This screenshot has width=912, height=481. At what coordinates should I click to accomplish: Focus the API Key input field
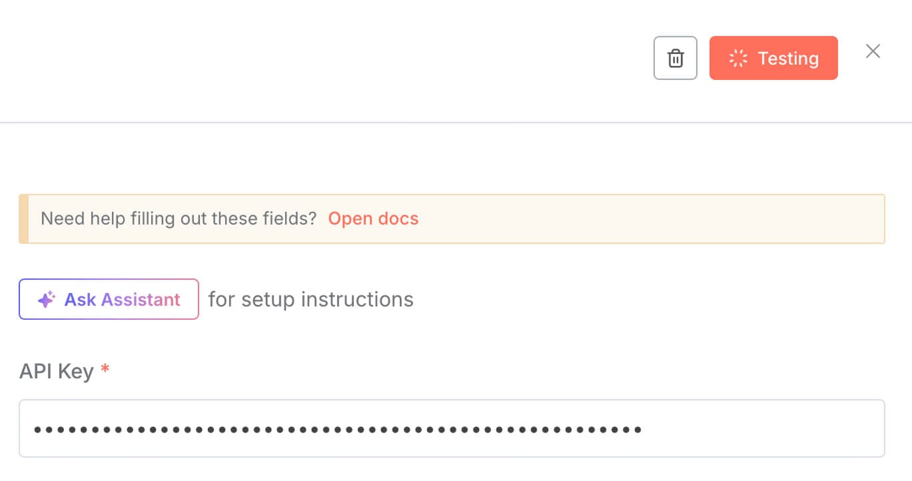(x=452, y=428)
